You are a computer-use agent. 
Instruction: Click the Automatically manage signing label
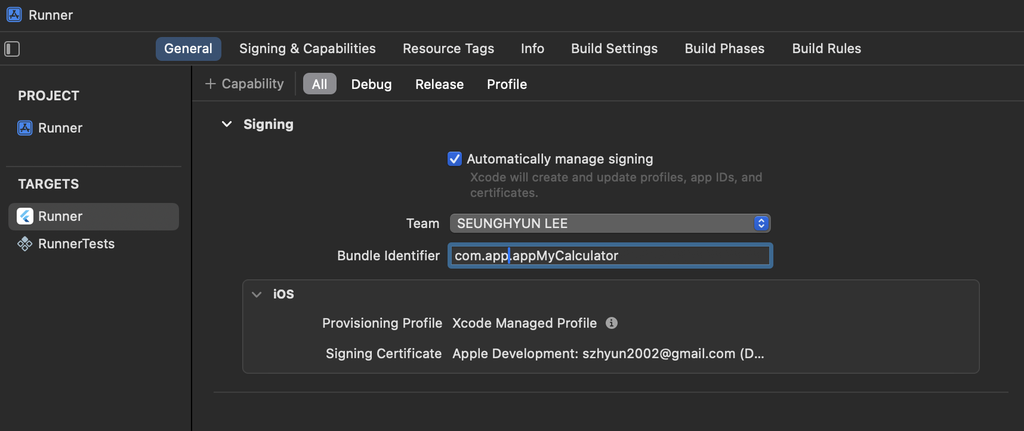(x=560, y=159)
